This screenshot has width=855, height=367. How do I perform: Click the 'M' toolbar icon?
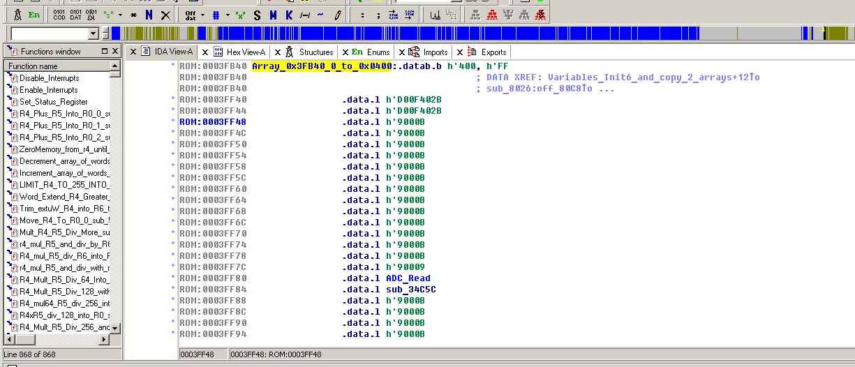tap(273, 15)
